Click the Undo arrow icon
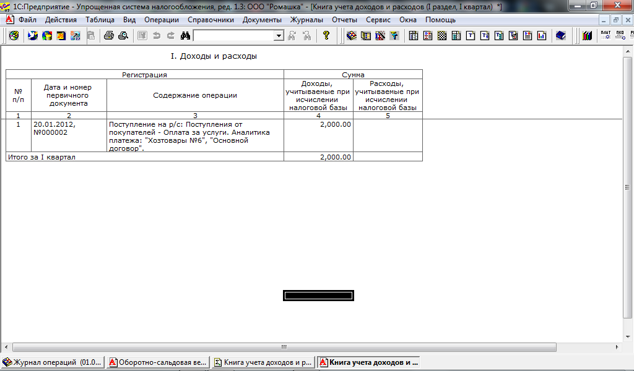The width and height of the screenshot is (634, 371). pos(157,36)
